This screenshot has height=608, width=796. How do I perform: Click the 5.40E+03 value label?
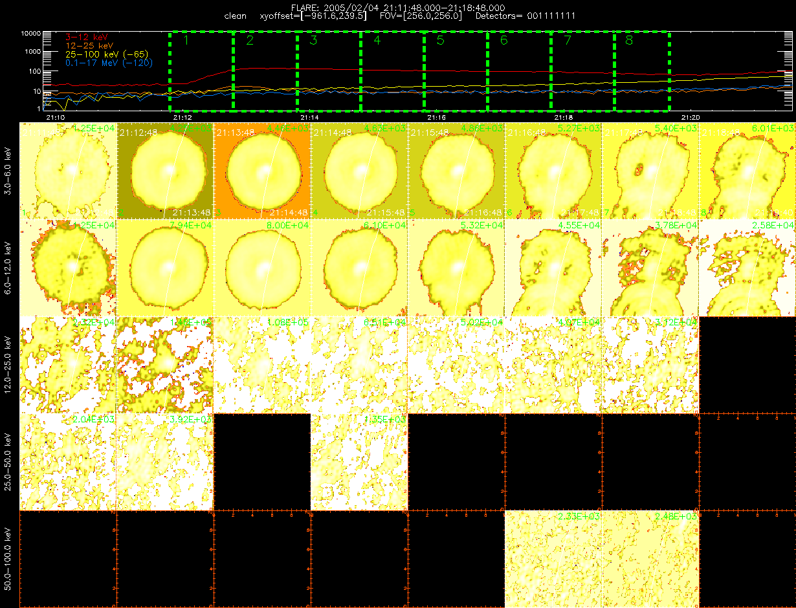[x=676, y=128]
